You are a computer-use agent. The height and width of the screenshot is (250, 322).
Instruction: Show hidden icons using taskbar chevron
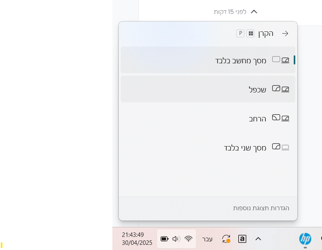(258, 239)
